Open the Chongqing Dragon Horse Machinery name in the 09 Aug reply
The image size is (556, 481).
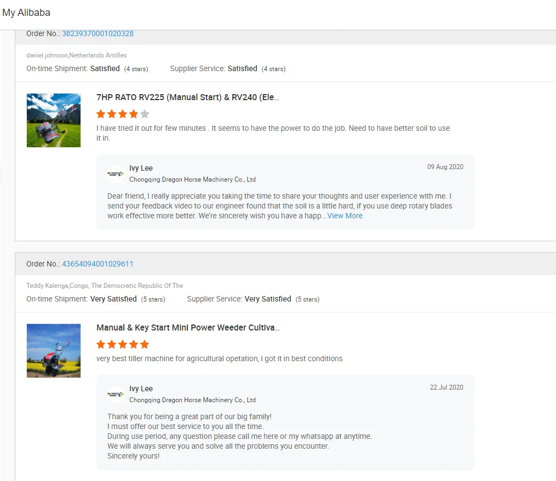(x=192, y=179)
